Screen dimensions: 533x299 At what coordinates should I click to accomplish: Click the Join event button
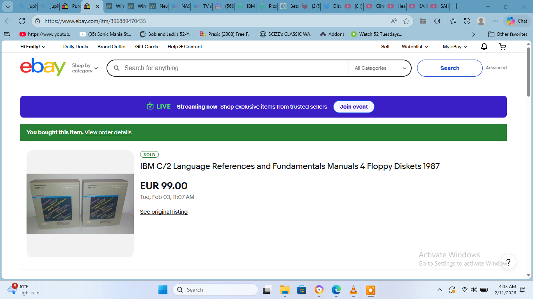(354, 107)
